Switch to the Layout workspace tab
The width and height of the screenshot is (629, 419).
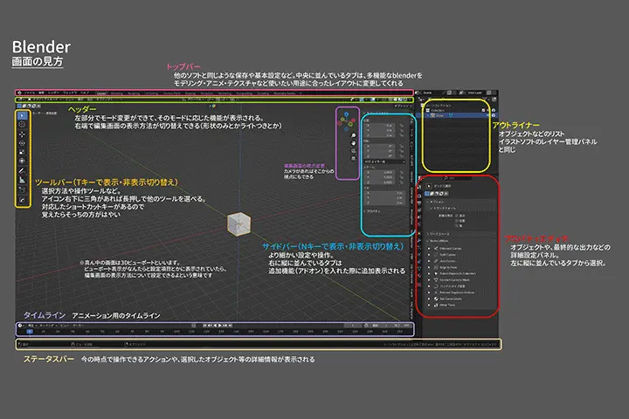click(x=102, y=93)
